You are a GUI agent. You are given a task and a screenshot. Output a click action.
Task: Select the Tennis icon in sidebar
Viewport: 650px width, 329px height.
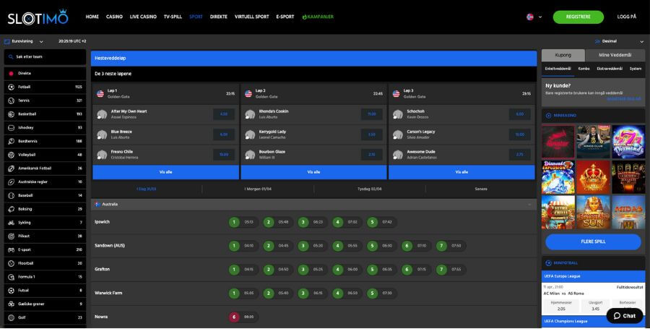(x=11, y=101)
